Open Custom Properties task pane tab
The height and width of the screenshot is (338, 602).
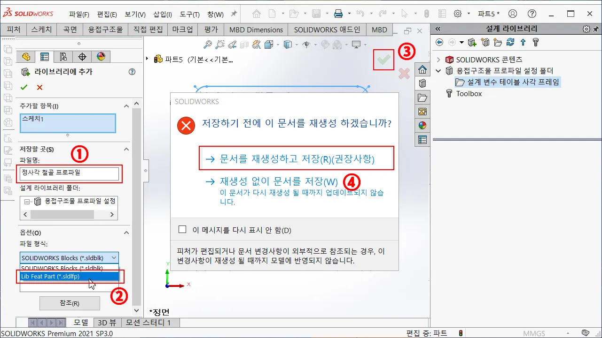click(x=422, y=139)
